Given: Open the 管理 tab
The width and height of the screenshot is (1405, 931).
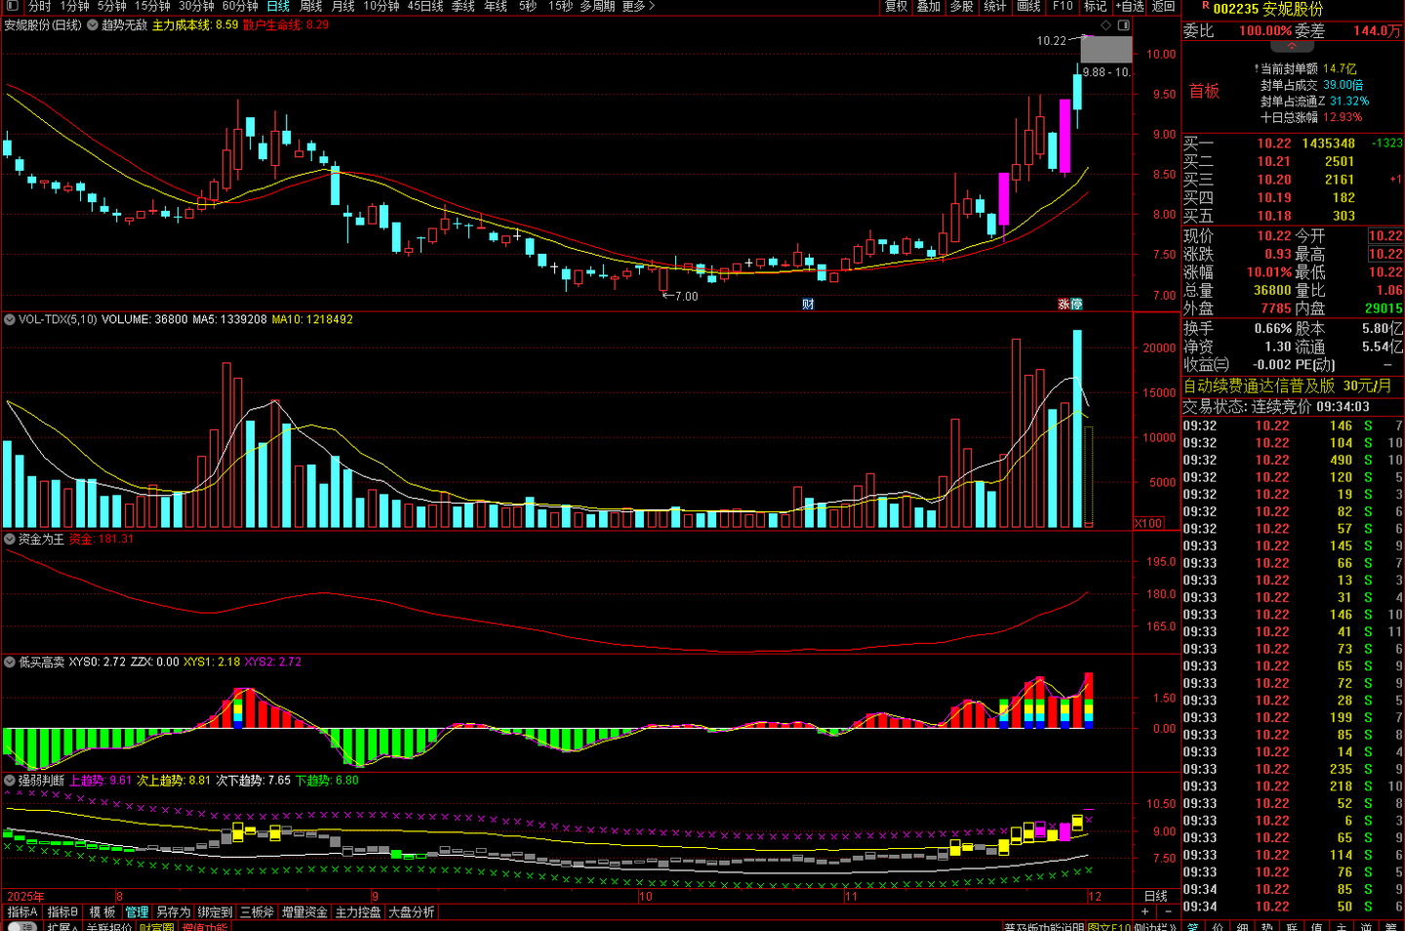Looking at the screenshot, I should click(137, 912).
